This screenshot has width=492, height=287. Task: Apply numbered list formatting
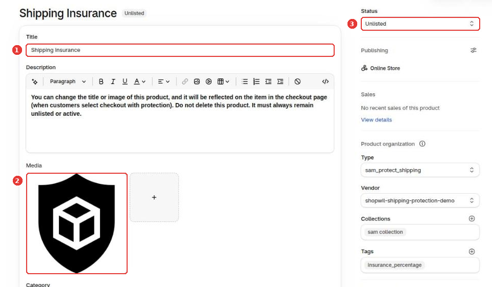pyautogui.click(x=256, y=81)
